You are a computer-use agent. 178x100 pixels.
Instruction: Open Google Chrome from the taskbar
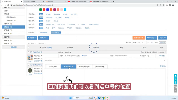pyautogui.click(x=103, y=98)
